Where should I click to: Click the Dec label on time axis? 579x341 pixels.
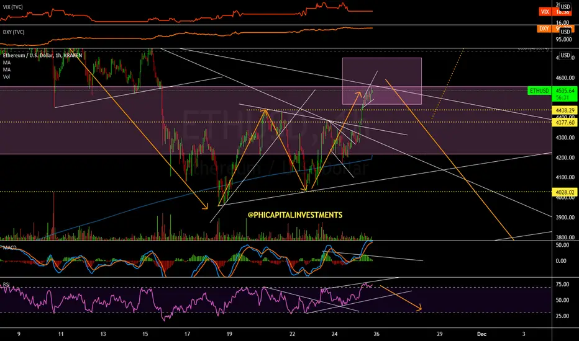point(481,334)
